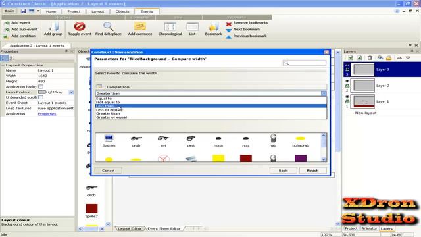
Task: Switch to List view
Action: 192,29
